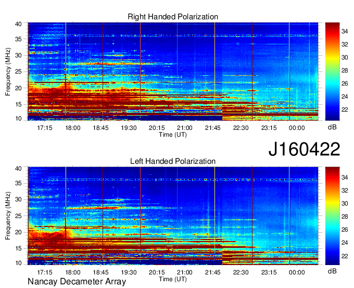This screenshot has width=354, height=288.
Task: Click 18:00 tick under Right Handed plot
Action: tap(73, 128)
